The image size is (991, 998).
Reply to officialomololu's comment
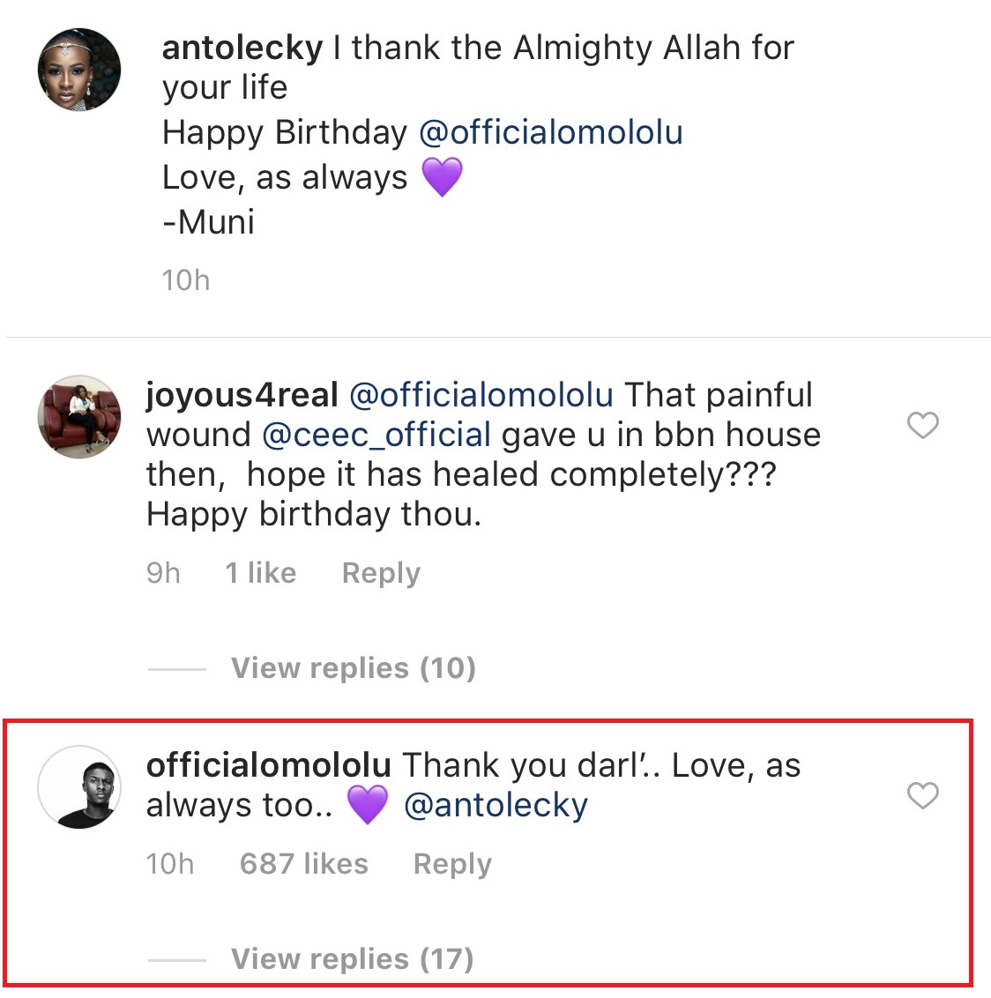pyautogui.click(x=452, y=864)
